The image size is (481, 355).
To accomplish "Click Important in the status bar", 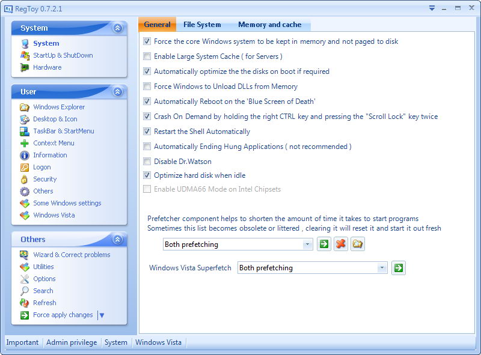I will pyautogui.click(x=22, y=342).
